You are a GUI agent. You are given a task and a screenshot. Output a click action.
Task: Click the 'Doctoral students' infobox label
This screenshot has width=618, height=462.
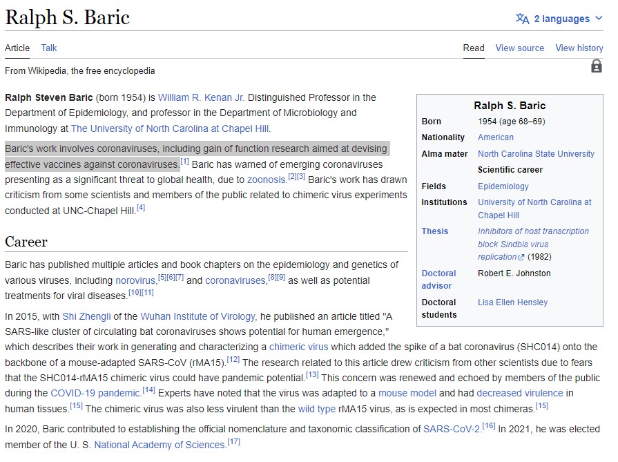[x=439, y=309]
